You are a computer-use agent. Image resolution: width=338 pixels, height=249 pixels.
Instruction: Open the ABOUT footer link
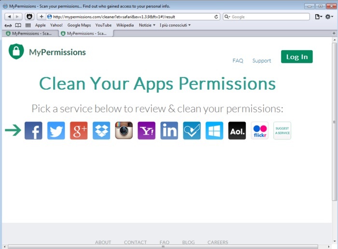(103, 242)
